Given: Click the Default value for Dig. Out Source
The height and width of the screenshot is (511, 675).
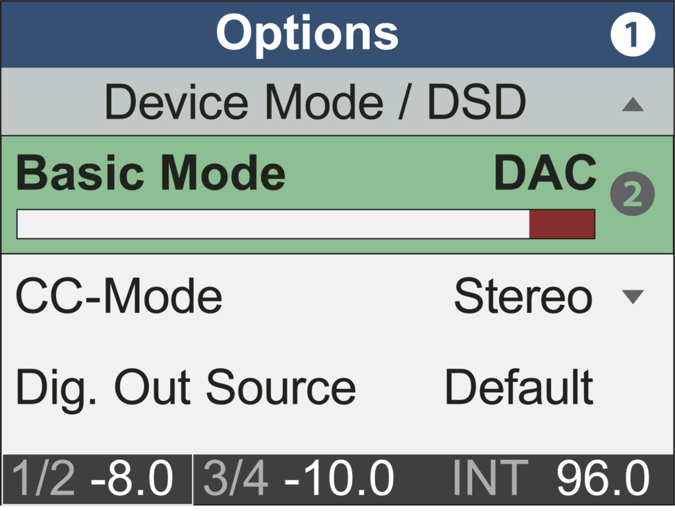Looking at the screenshot, I should 520,387.
